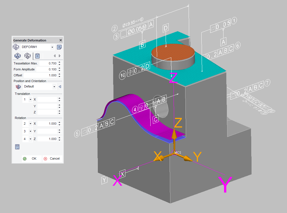The width and height of the screenshot is (287, 213).
Task: Click the right tab-scroll arrow
Action: click(60, 56)
